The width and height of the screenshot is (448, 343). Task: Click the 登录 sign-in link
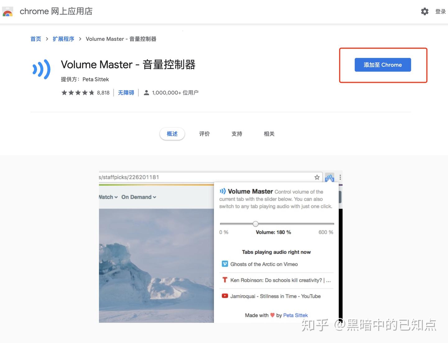pyautogui.click(x=441, y=12)
